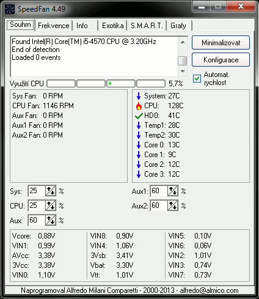This screenshot has height=299, width=259.
Task: Click the Vtt 1,01V voltage reading
Action: point(112,275)
